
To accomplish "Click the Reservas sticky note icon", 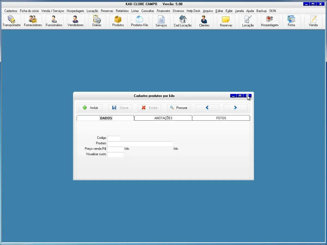I will coord(226,21).
